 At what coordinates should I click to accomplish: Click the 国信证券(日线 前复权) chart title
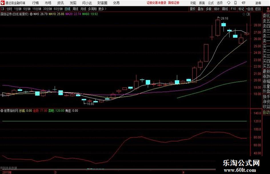[15, 14]
